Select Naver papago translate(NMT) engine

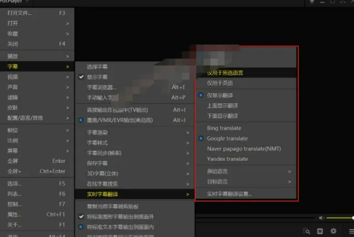(x=246, y=149)
